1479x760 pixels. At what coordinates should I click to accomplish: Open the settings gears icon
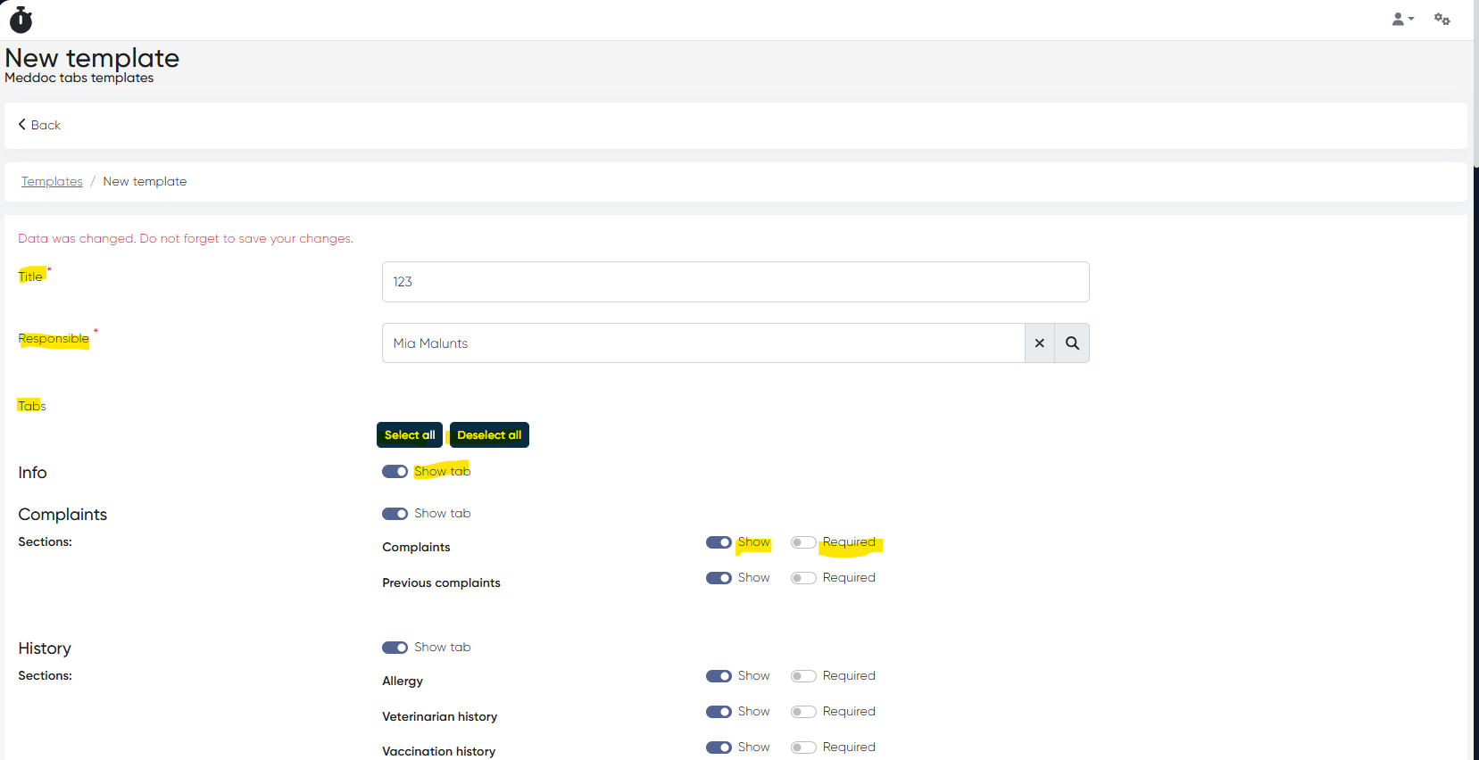pyautogui.click(x=1442, y=19)
